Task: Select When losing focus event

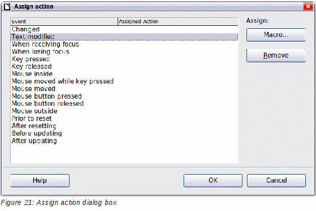Action: (x=124, y=52)
